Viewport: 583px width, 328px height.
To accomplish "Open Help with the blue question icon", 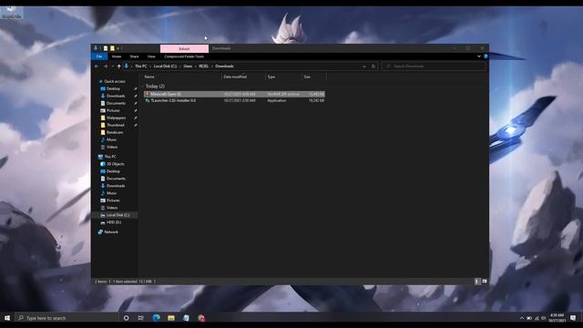I will tap(486, 56).
